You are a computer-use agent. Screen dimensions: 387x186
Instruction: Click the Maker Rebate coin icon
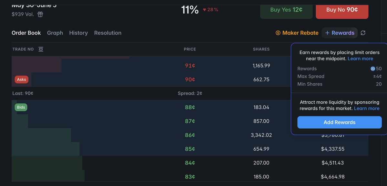278,33
